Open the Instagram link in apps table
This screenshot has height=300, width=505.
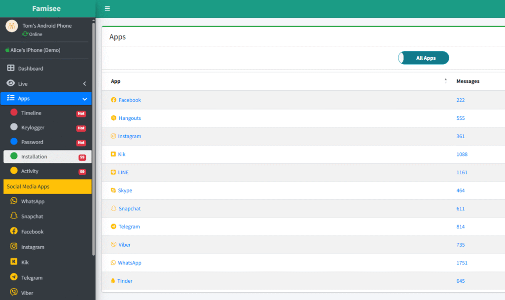point(130,136)
